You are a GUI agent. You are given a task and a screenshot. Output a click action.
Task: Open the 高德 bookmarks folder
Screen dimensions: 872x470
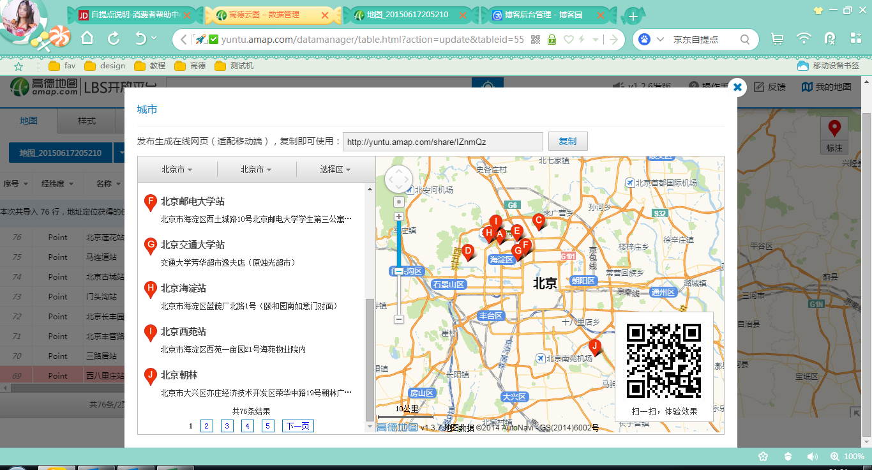(190, 66)
